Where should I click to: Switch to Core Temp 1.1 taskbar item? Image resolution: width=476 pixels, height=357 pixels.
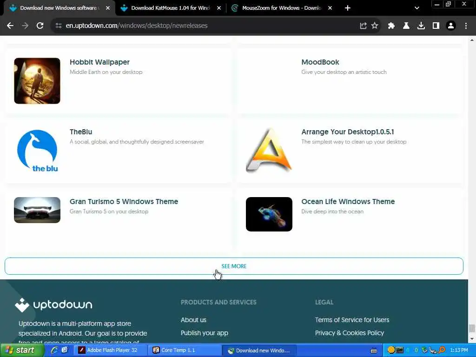(x=185, y=350)
